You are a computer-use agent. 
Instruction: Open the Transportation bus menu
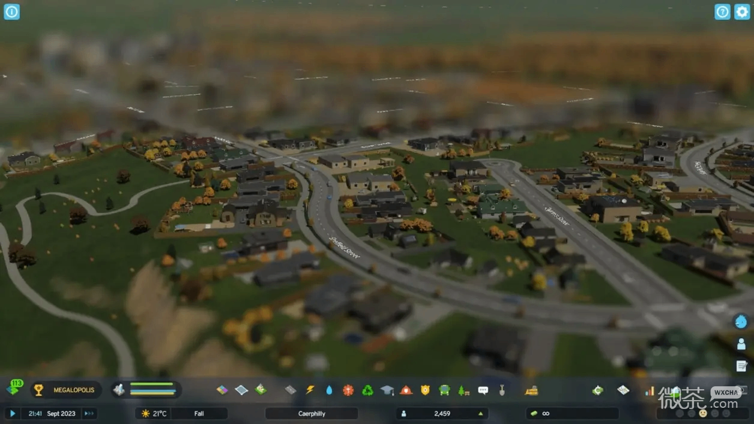[444, 390]
